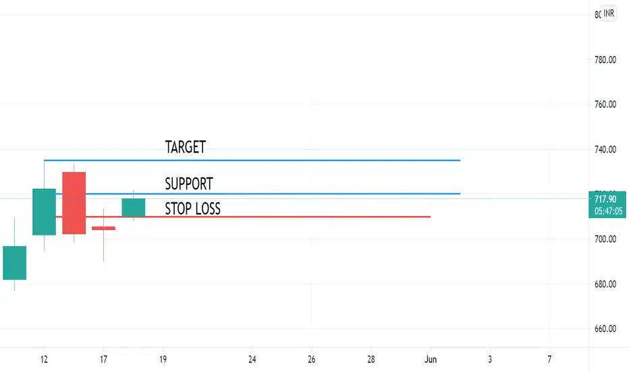Click the blue TARGET horizontal line

click(252, 161)
